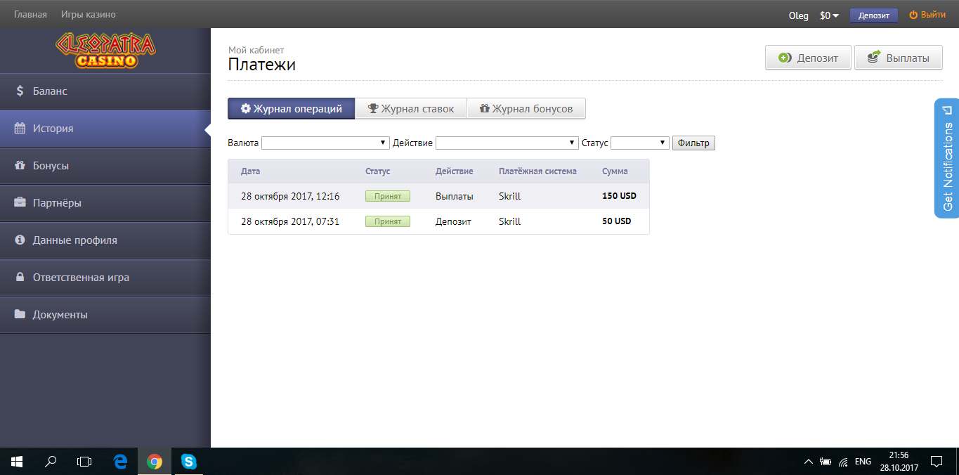Click the Принят status badge in Выплаты row
The width and height of the screenshot is (959, 475).
pyautogui.click(x=387, y=196)
